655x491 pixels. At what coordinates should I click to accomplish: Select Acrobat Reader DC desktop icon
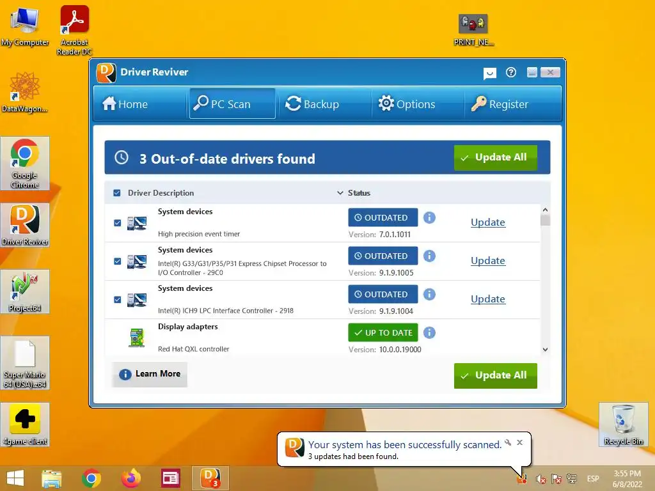point(74,30)
